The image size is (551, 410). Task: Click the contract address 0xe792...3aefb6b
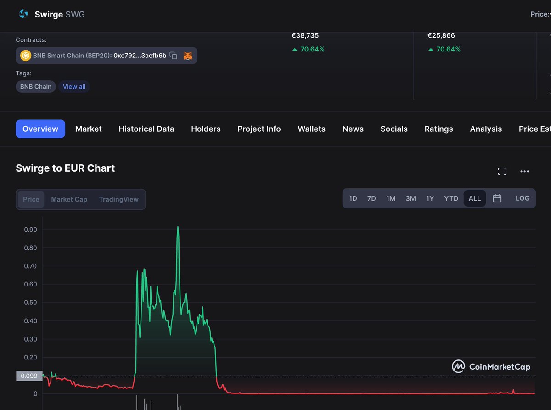pyautogui.click(x=140, y=56)
